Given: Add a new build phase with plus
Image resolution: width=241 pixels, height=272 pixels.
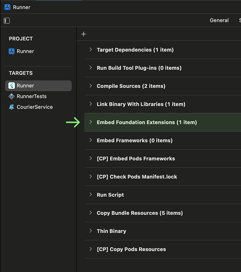Looking at the screenshot, I should pyautogui.click(x=84, y=34).
